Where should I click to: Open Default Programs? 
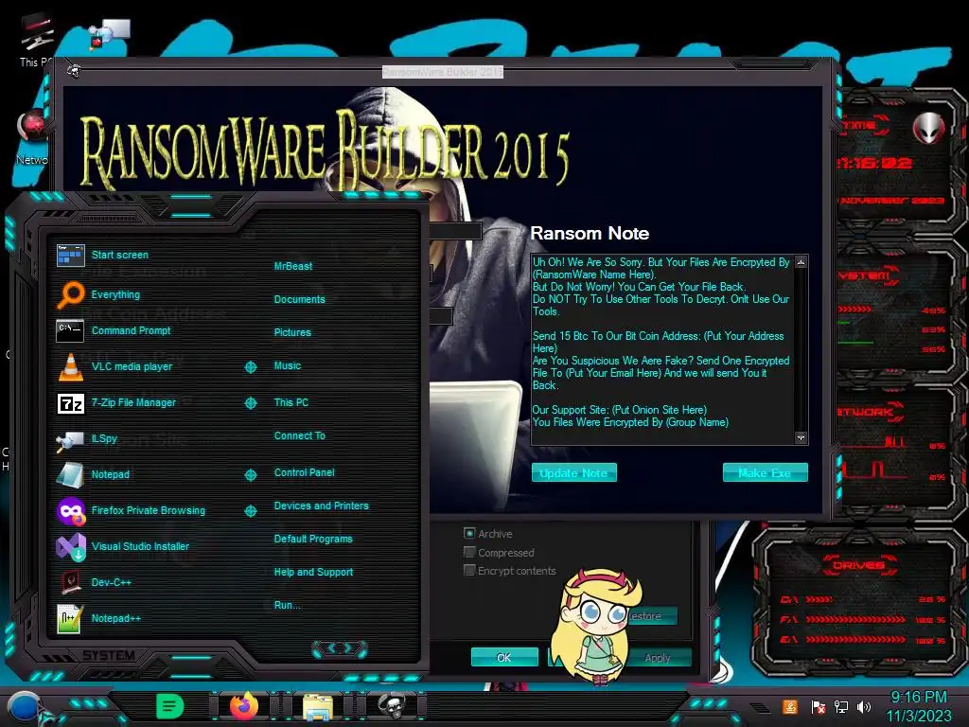click(x=313, y=539)
